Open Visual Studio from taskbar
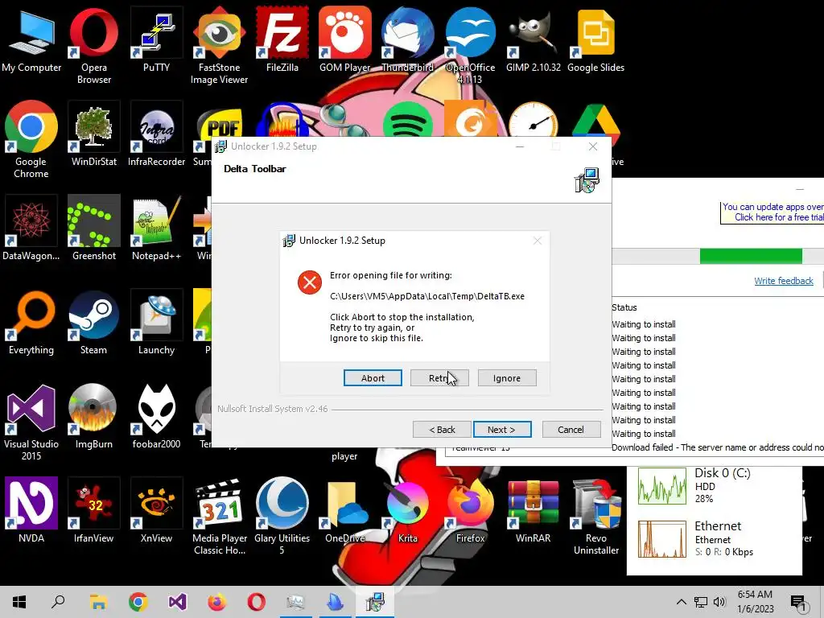The height and width of the screenshot is (618, 824). [x=178, y=602]
